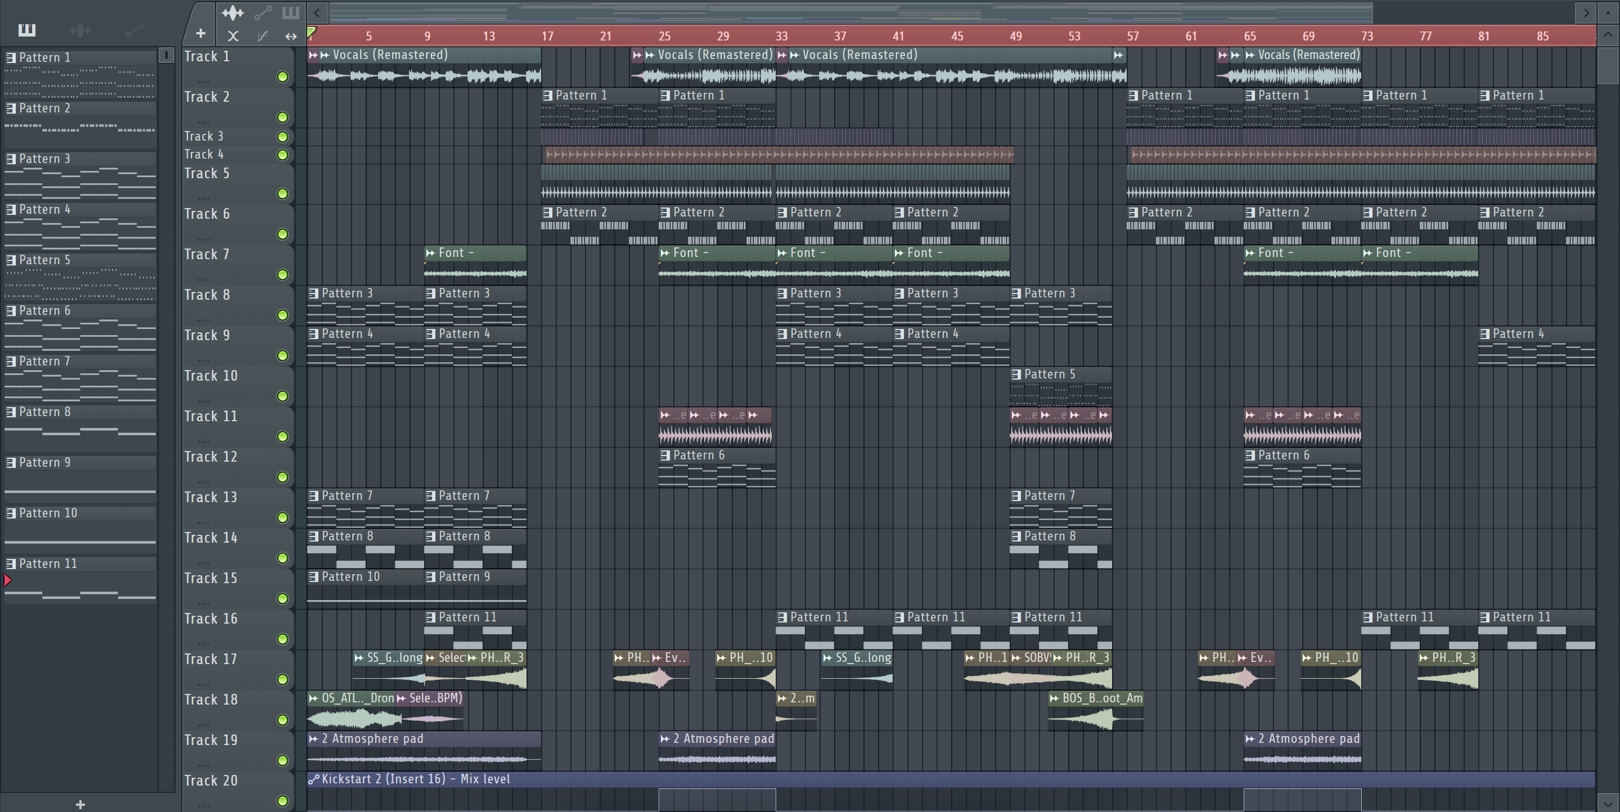This screenshot has height=812, width=1620.
Task: Show patterns in the picker panel
Action: coord(27,30)
